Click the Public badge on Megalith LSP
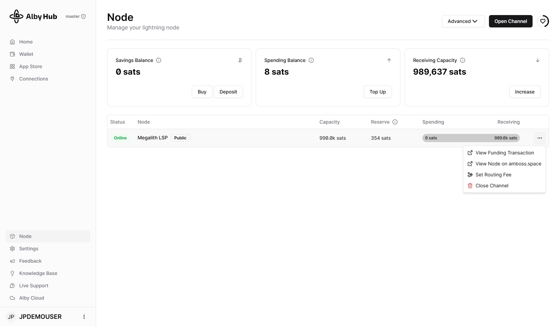Image resolution: width=560 pixels, height=326 pixels. point(180,138)
